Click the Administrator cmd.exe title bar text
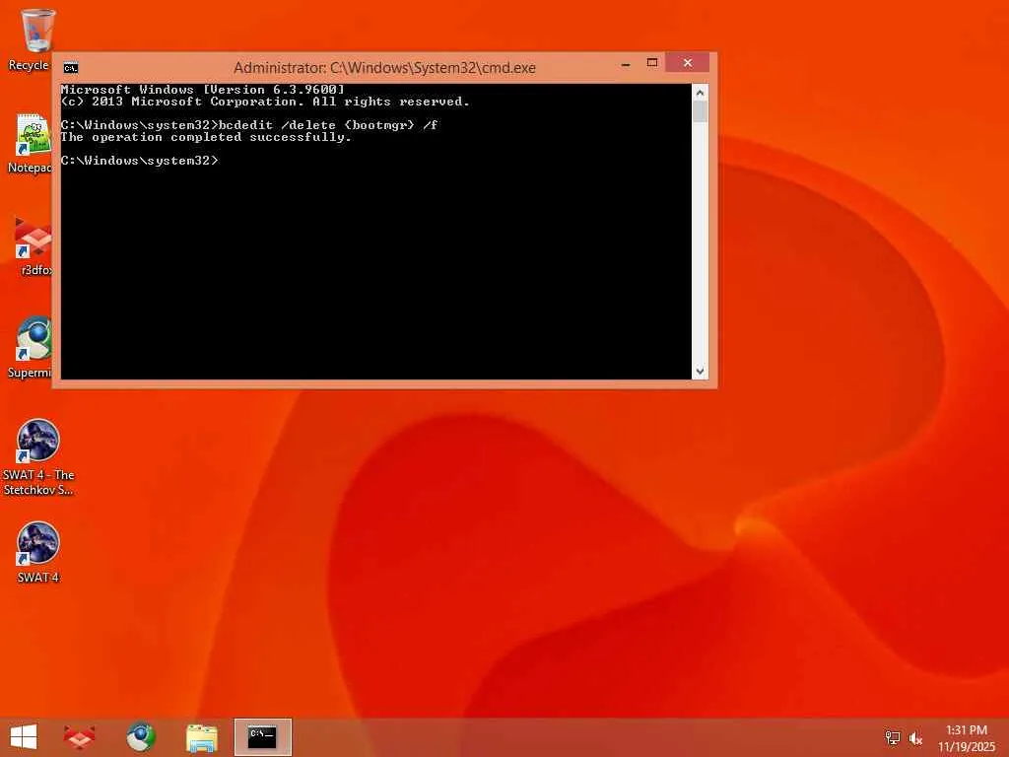The width and height of the screenshot is (1009, 757). pyautogui.click(x=384, y=68)
